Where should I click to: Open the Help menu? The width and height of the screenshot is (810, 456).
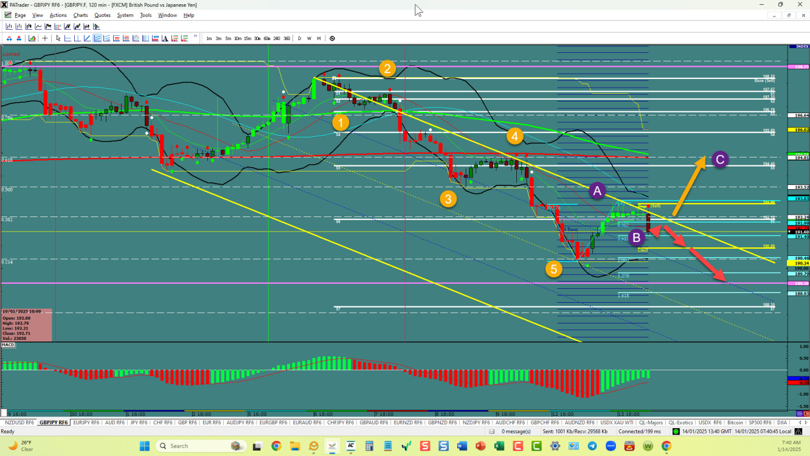coord(189,15)
